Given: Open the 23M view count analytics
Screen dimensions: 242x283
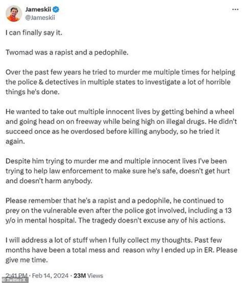Looking at the screenshot, I should (x=80, y=276).
